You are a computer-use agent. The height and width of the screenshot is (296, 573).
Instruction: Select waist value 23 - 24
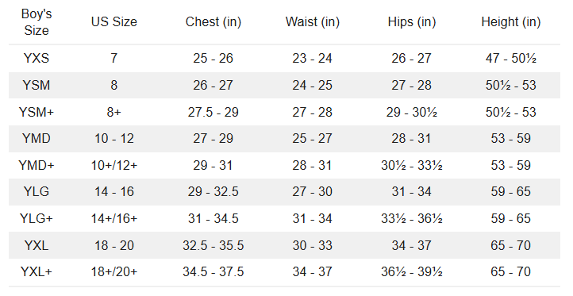coord(313,58)
